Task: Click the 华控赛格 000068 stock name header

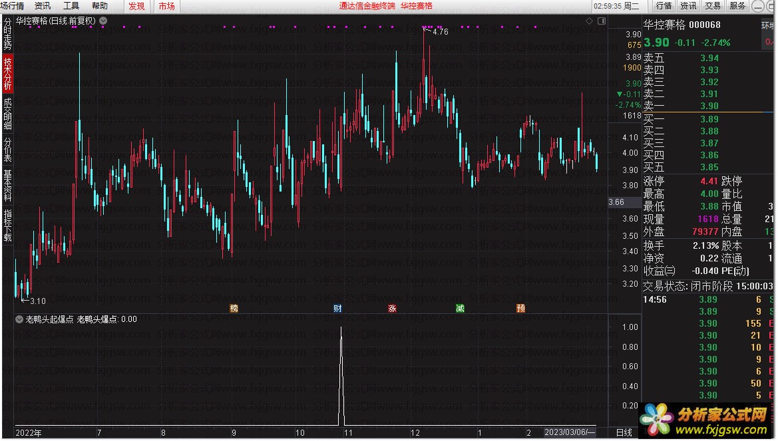Action: click(x=681, y=25)
